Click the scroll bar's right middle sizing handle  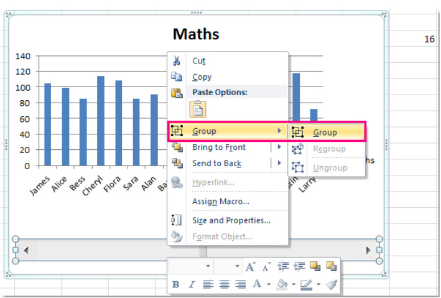(379, 250)
